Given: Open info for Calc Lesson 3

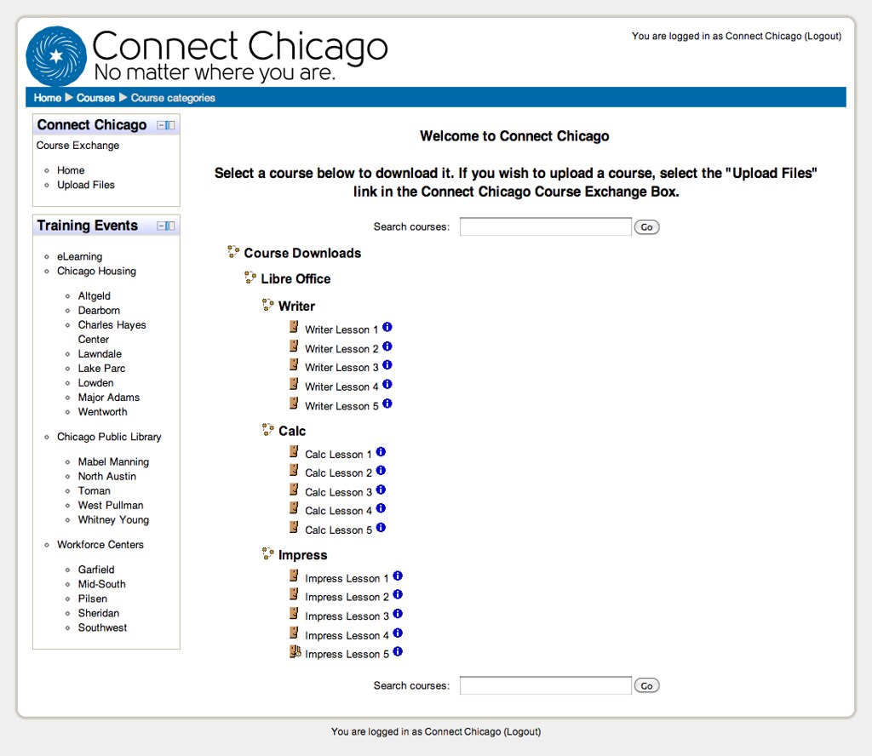Looking at the screenshot, I should point(381,490).
